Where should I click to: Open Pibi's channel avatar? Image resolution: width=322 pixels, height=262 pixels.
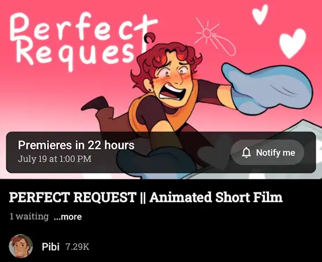point(21,246)
